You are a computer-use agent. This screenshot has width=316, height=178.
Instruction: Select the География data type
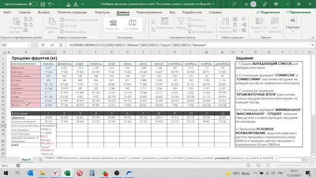pyautogui.click(x=132, y=25)
